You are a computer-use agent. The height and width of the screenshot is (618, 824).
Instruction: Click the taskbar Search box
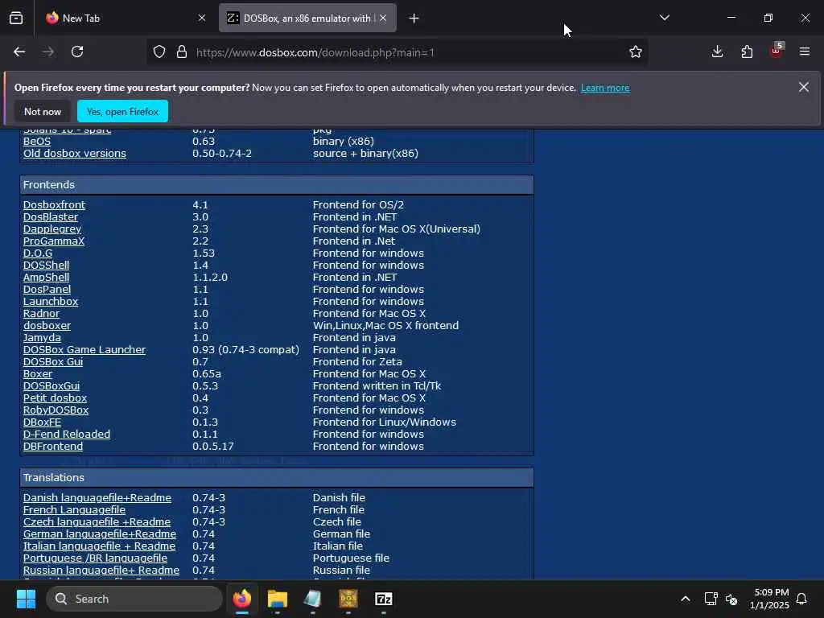tap(134, 599)
